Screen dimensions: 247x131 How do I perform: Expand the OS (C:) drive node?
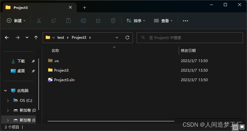(8, 101)
